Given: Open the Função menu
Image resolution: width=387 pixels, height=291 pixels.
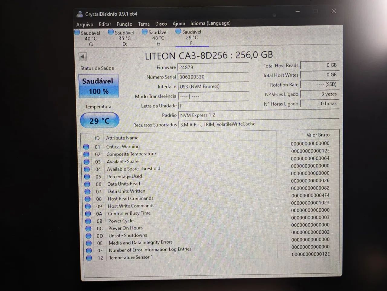Looking at the screenshot, I should pyautogui.click(x=124, y=24).
